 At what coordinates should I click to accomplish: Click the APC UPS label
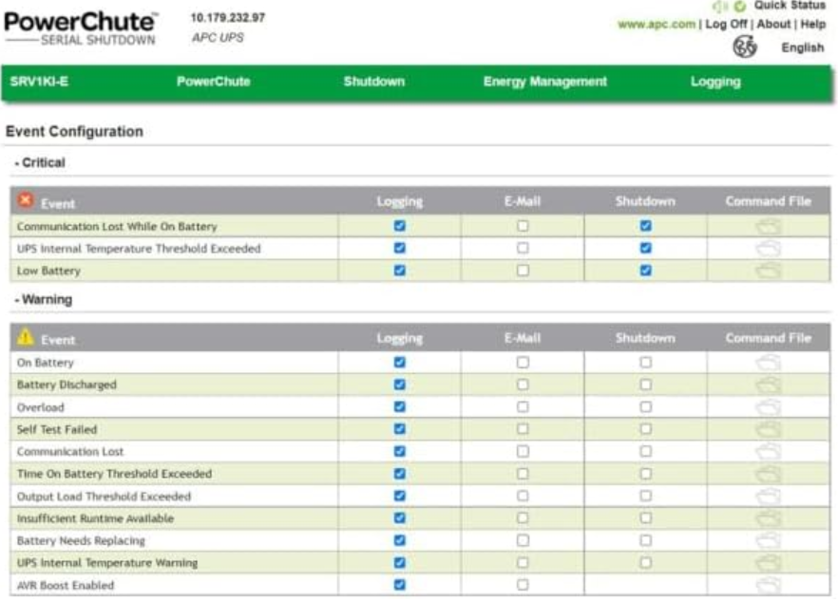[219, 37]
